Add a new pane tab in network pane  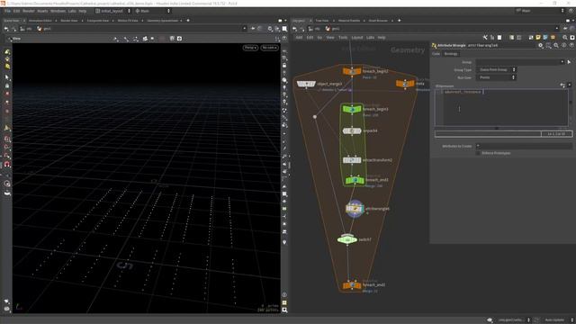coord(400,21)
